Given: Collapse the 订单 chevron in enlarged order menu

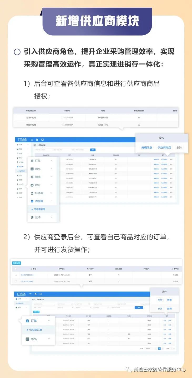Looking at the screenshot, I should (x=49, y=321).
